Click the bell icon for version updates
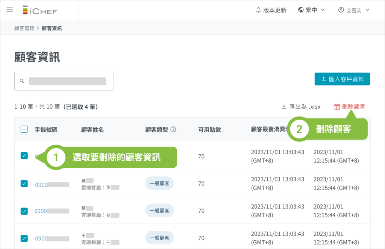385x249 pixels. tap(258, 10)
